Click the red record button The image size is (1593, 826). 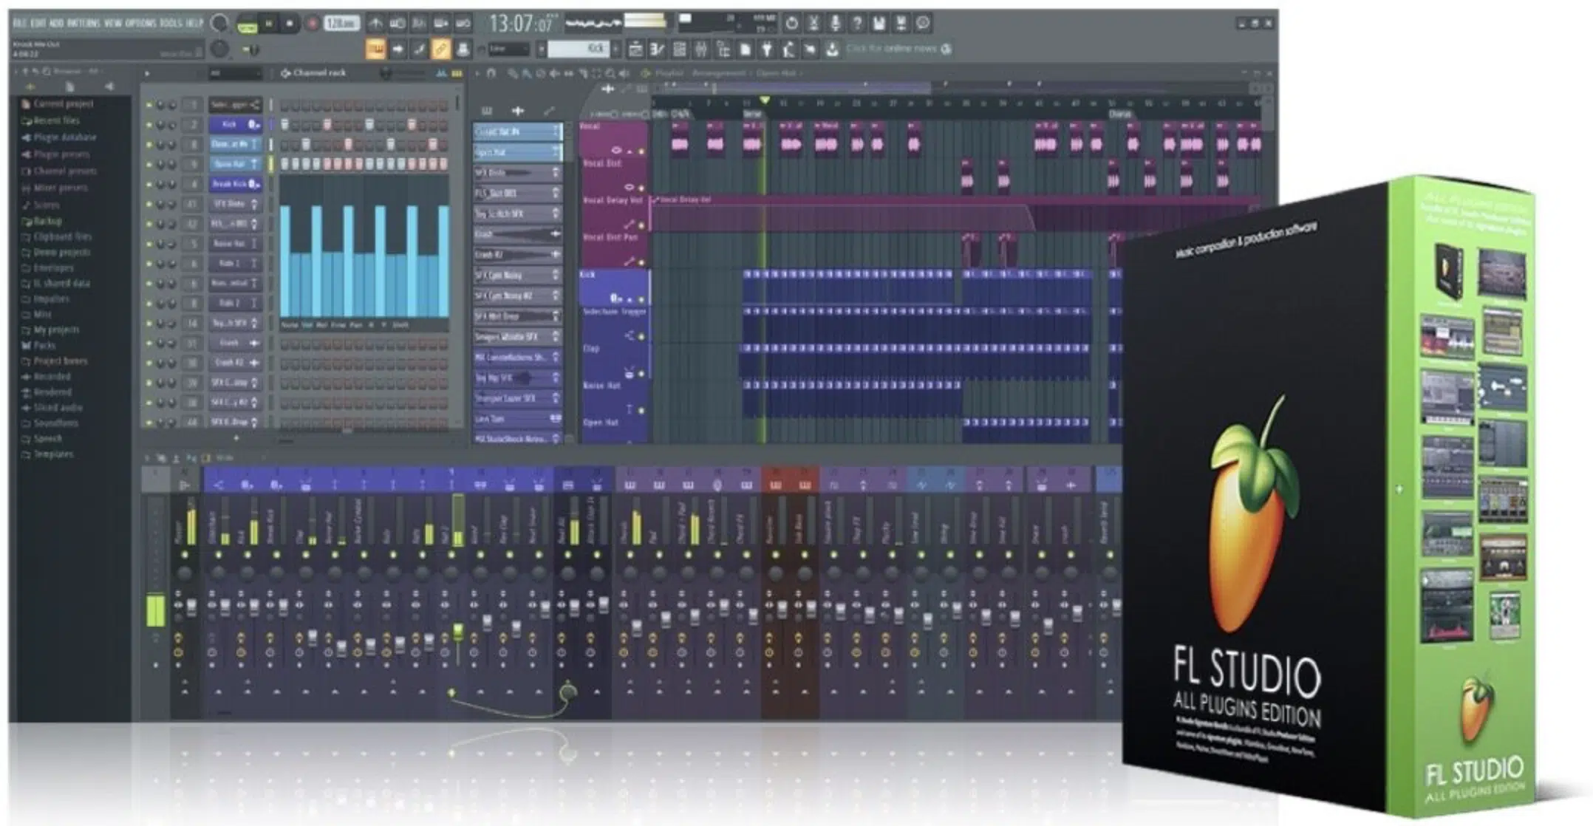click(312, 24)
